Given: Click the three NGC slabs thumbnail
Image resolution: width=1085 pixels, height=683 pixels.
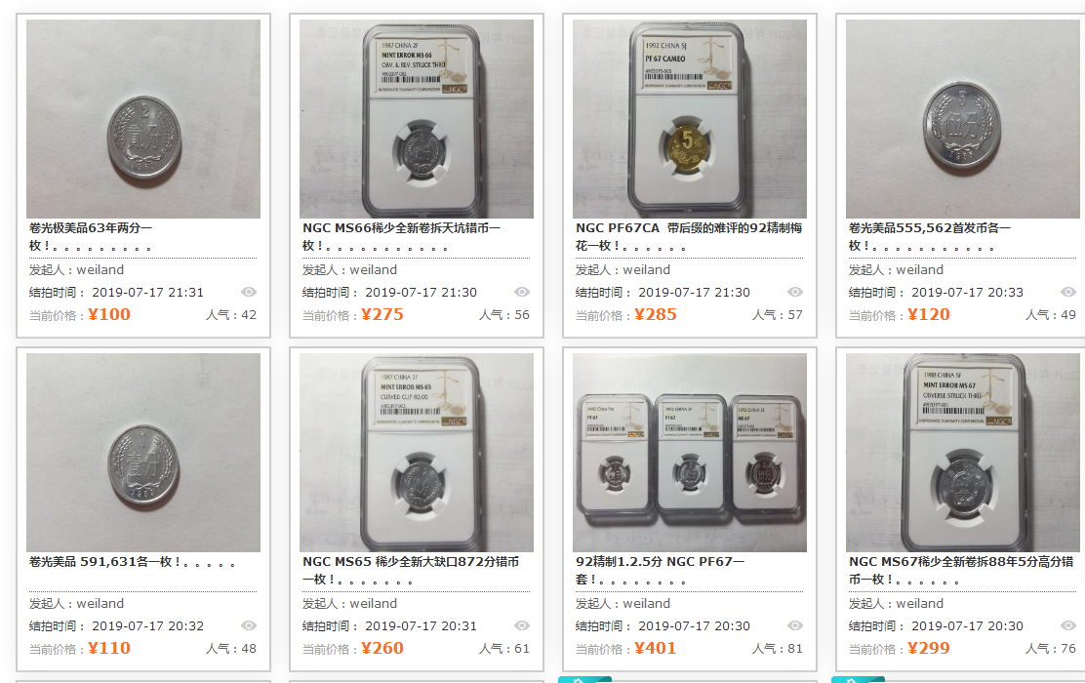Looking at the screenshot, I should pos(690,453).
